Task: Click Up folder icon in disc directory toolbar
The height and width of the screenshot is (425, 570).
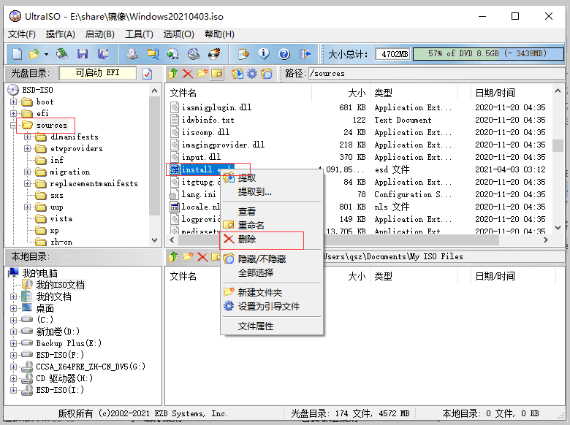Action: [173, 74]
